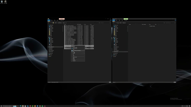Select This PC in left window sidebar

click(x=51, y=37)
